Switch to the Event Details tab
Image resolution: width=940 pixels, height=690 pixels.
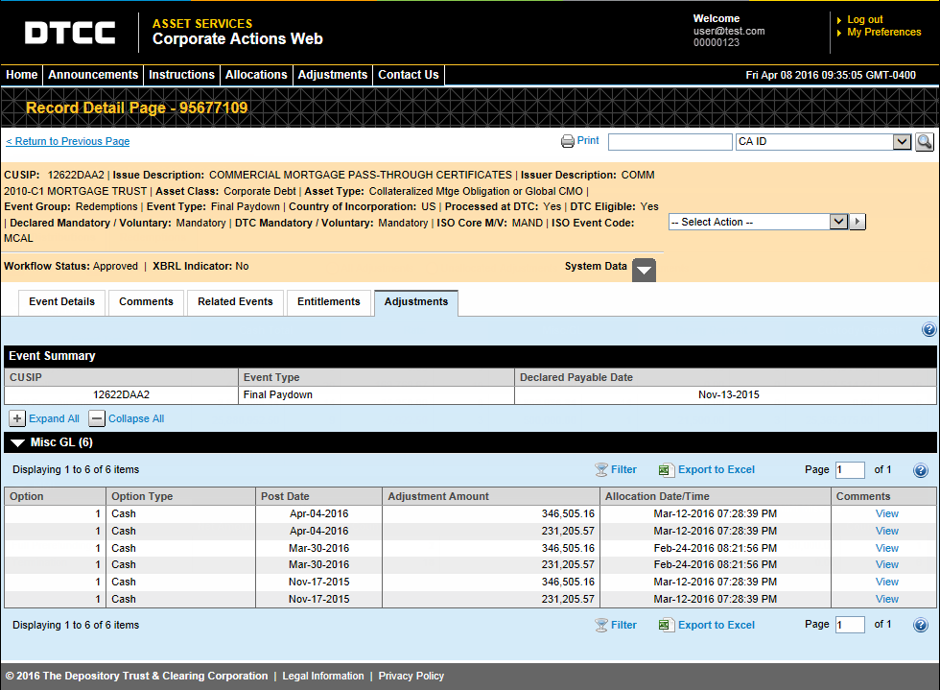61,302
